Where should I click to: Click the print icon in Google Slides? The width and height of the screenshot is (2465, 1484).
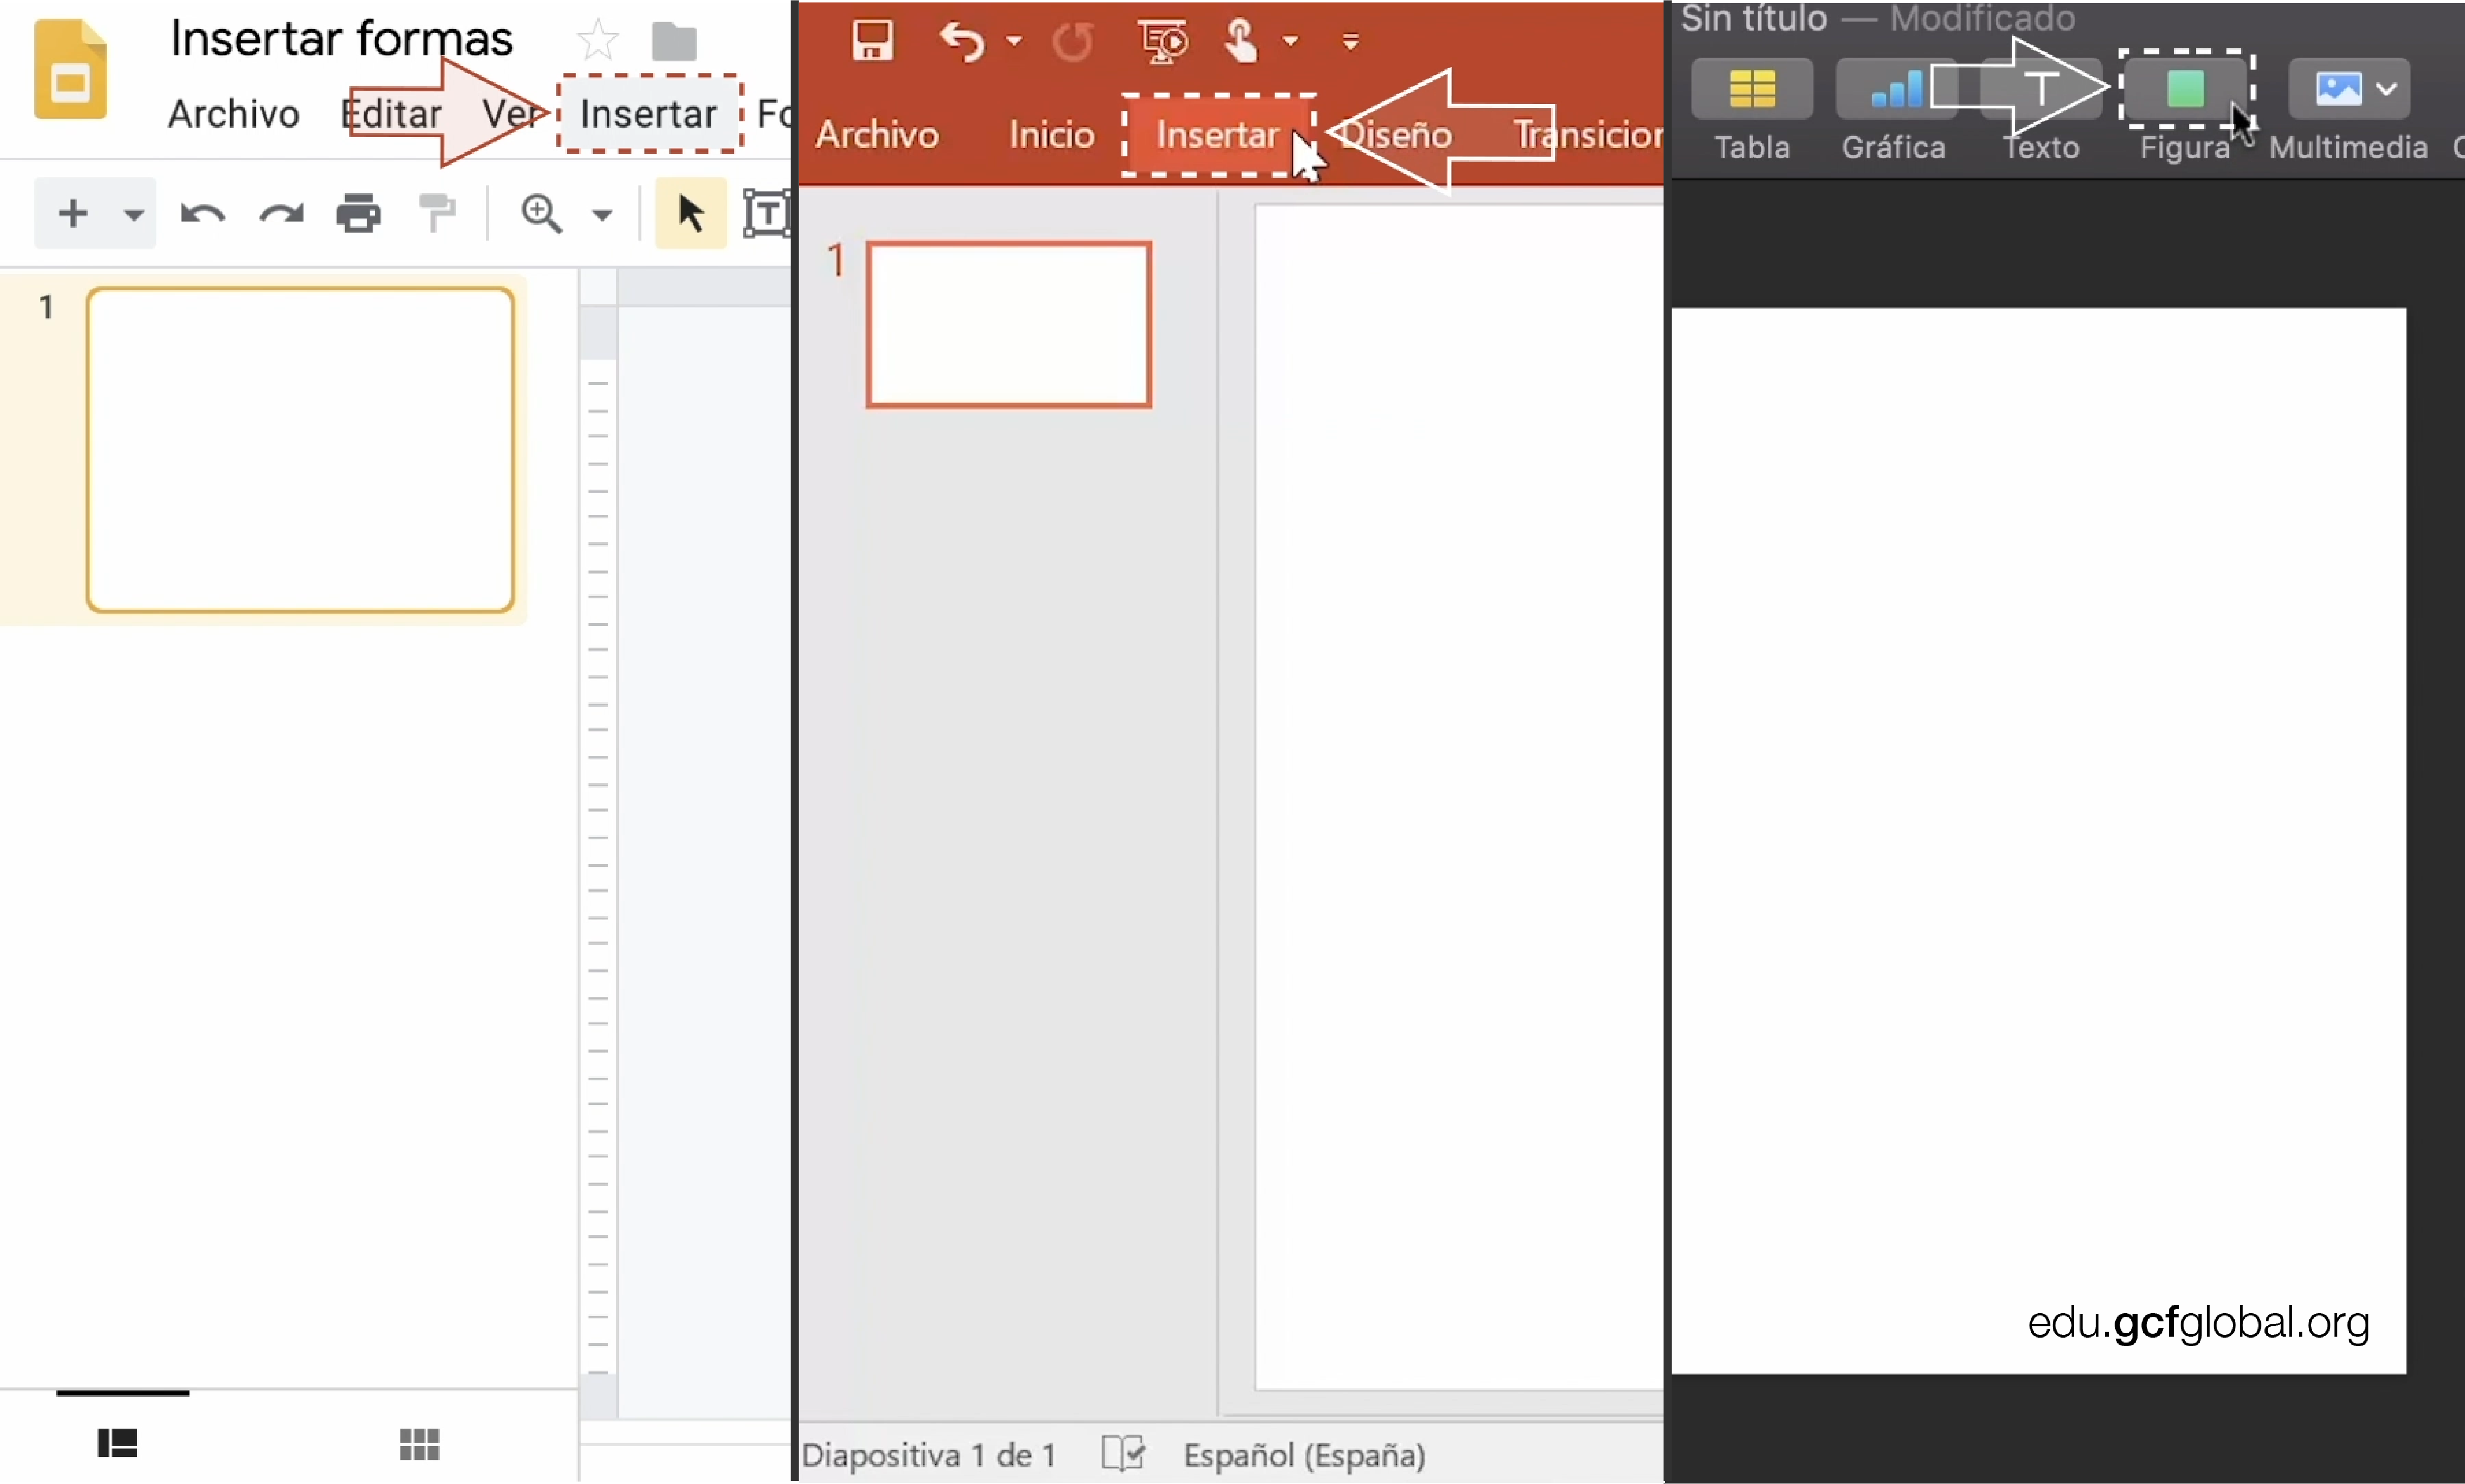[358, 213]
